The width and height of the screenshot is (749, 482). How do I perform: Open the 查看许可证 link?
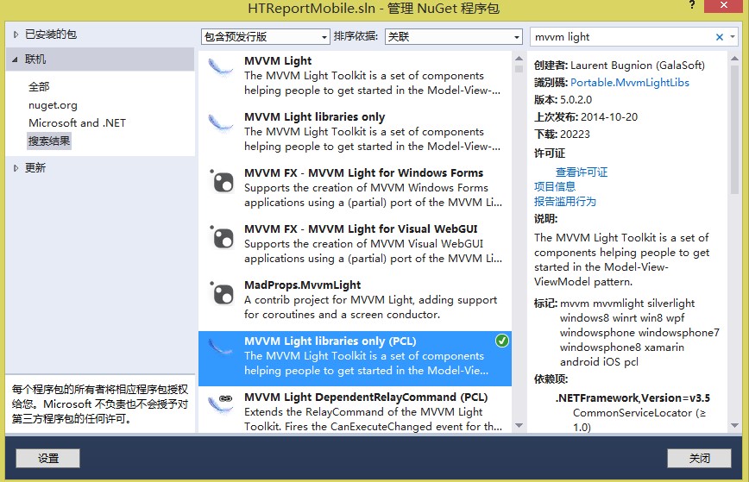pos(582,172)
